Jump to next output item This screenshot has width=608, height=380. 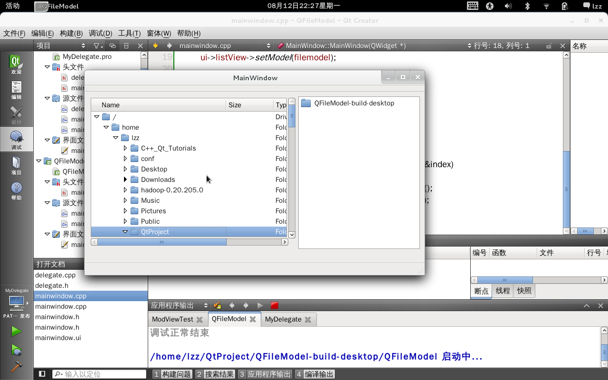[x=246, y=305]
